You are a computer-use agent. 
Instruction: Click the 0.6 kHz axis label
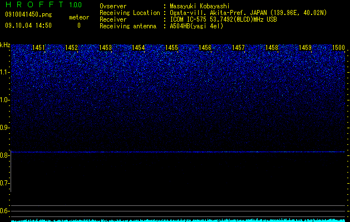[5, 211]
